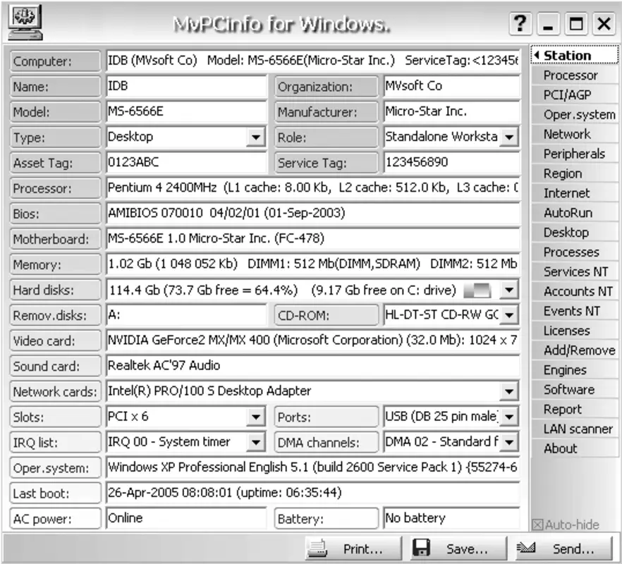Click the Send... button
Image resolution: width=622 pixels, height=564 pixels.
click(564, 548)
